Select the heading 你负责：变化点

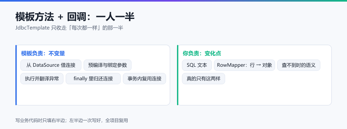tap(202, 54)
